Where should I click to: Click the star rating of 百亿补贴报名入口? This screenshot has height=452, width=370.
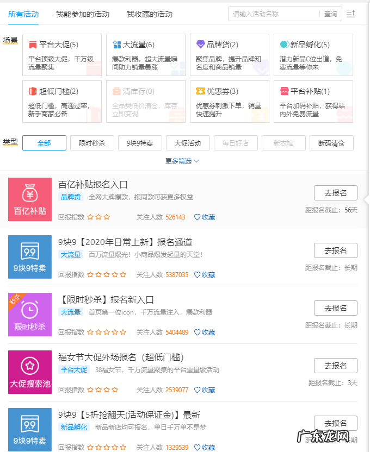[x=98, y=217]
